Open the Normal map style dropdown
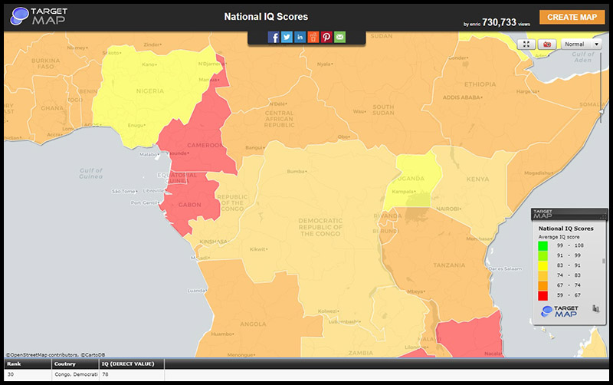 coord(582,44)
